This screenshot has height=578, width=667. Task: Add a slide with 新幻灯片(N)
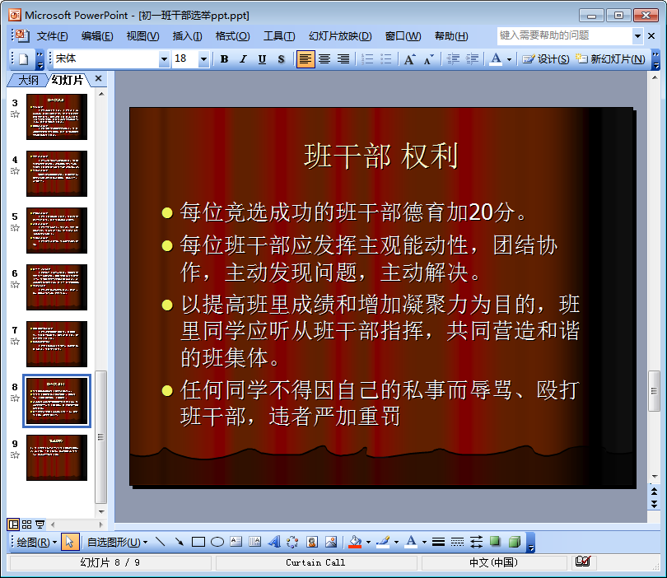[x=610, y=59]
